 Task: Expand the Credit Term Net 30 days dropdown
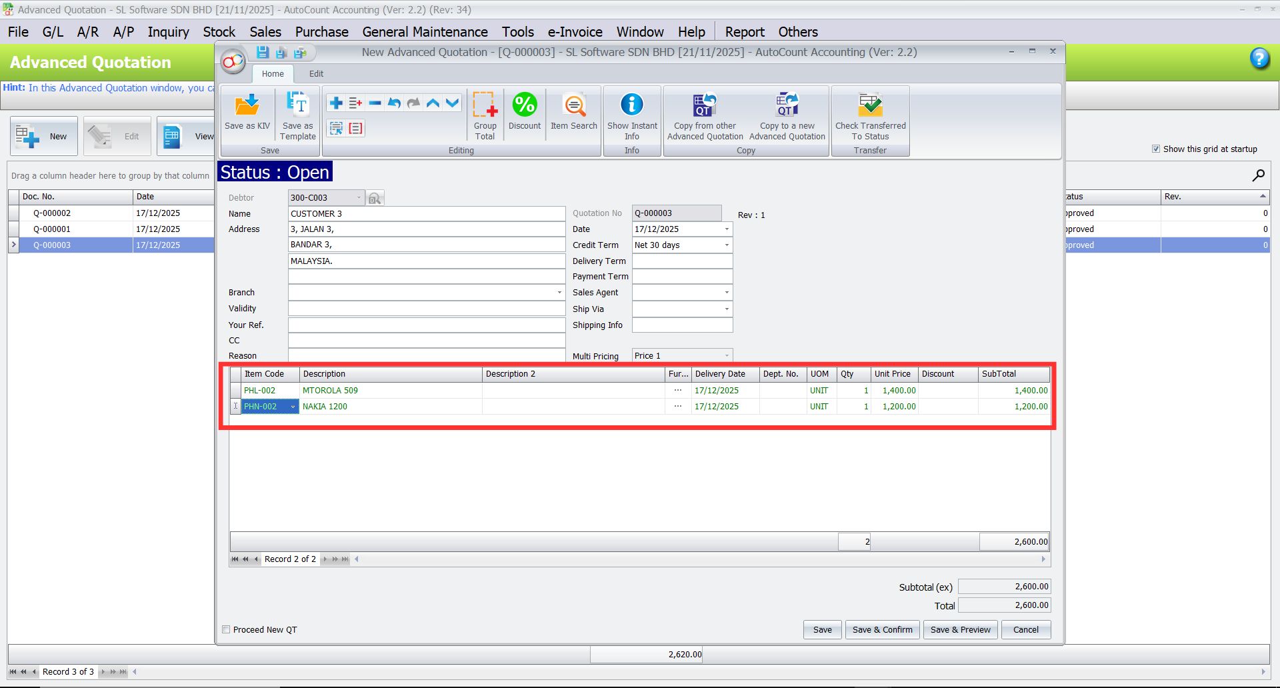click(726, 245)
